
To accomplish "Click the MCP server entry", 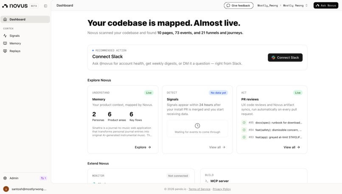I will pyautogui.click(x=219, y=181).
